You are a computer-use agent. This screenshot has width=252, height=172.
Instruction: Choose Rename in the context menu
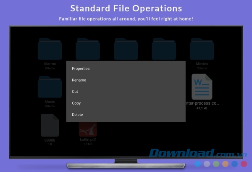126,80
